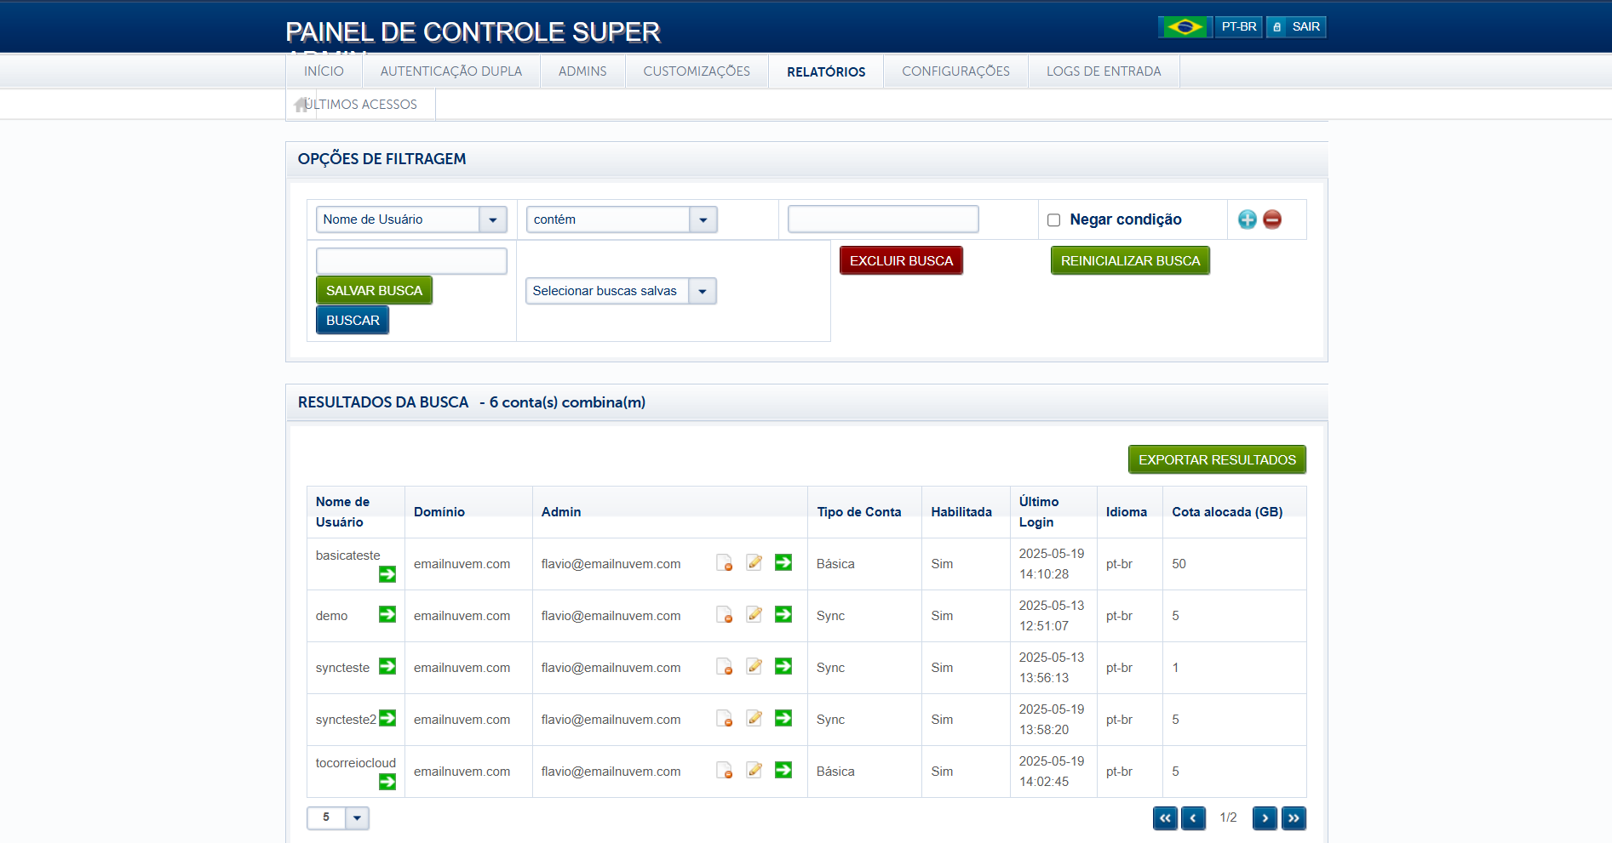The height and width of the screenshot is (843, 1612).
Task: Expand the contém operator dropdown
Action: click(703, 219)
